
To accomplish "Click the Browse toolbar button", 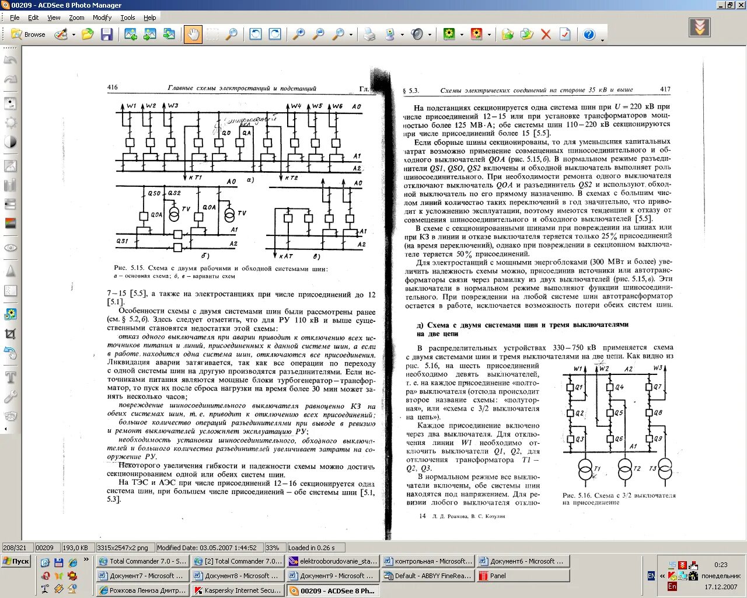I will coord(29,34).
